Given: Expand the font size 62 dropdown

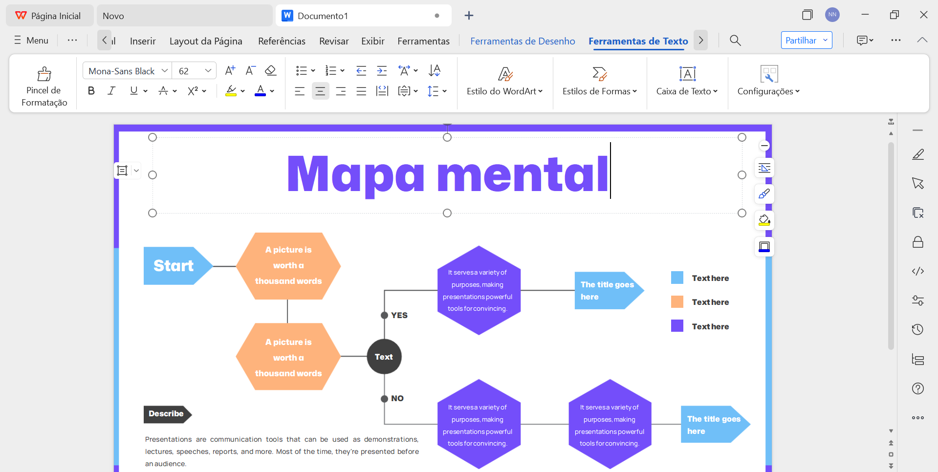Looking at the screenshot, I should [208, 71].
